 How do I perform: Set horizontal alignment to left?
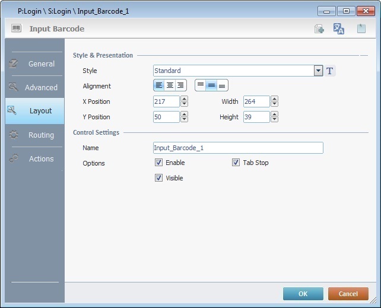(x=160, y=86)
